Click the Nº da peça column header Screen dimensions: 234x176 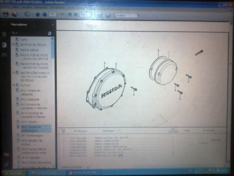coord(80,131)
